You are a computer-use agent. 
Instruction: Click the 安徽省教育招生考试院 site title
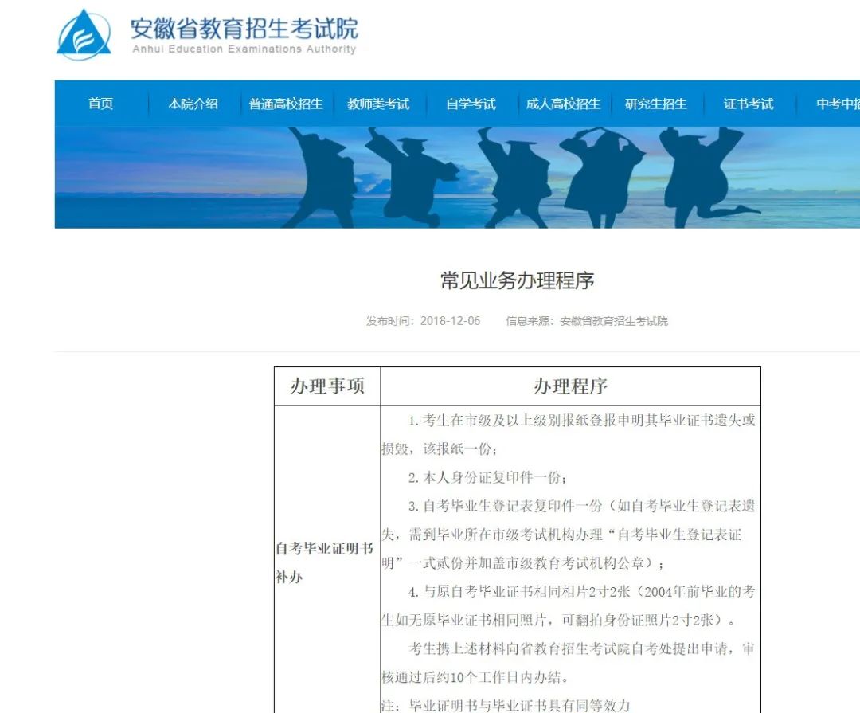[x=244, y=29]
